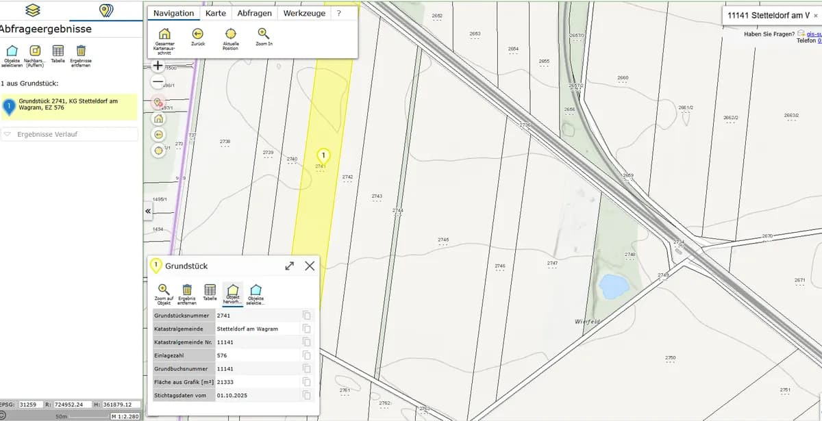Click Objekte selektieren in results panel
Screen dimensions: 822x421
[x=12, y=55]
